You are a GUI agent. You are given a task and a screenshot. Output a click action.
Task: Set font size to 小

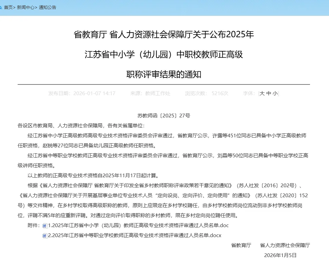point(275,93)
